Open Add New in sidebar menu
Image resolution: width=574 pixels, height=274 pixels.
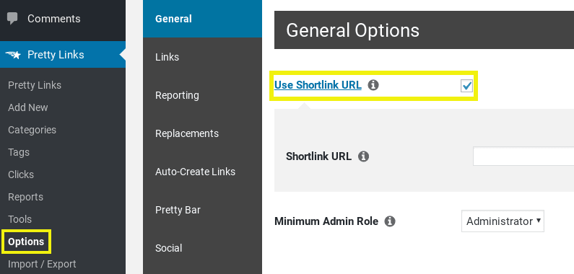pyautogui.click(x=28, y=107)
